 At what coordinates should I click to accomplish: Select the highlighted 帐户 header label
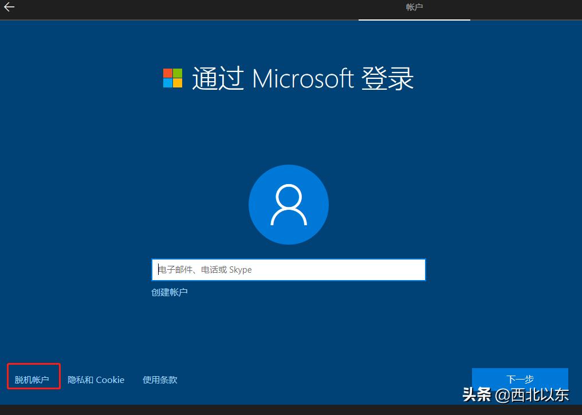tap(414, 8)
